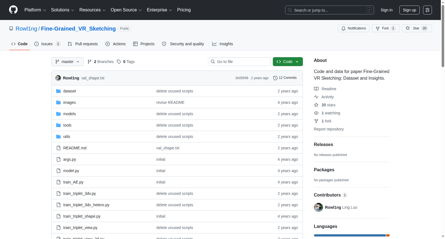The height and width of the screenshot is (239, 445).
Task: Click Rowl1ng's avatar in latest commit row
Action: click(x=58, y=78)
